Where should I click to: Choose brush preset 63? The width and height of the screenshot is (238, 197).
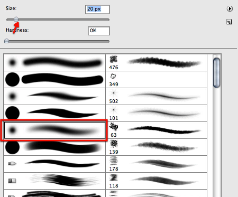click(x=156, y=130)
